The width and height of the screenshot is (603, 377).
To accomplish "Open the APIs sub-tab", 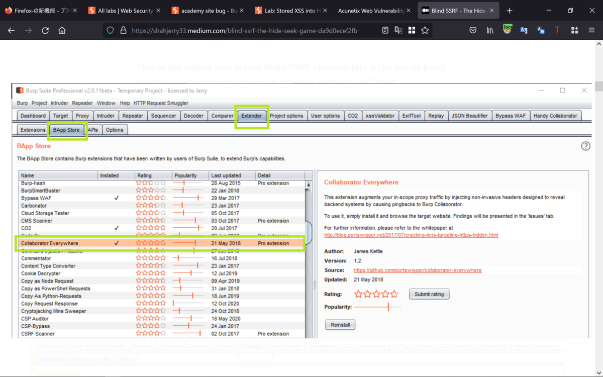I will pos(93,130).
